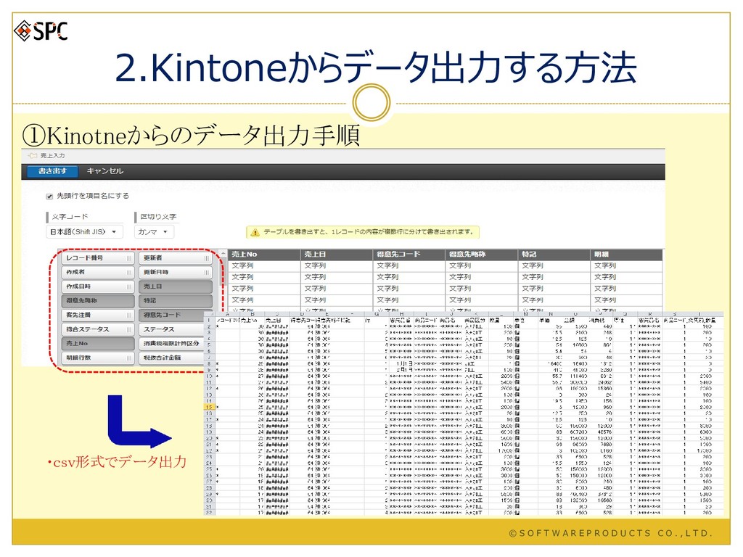Select the 税抜合計金額 field chip
The image size is (743, 557).
tap(172, 358)
